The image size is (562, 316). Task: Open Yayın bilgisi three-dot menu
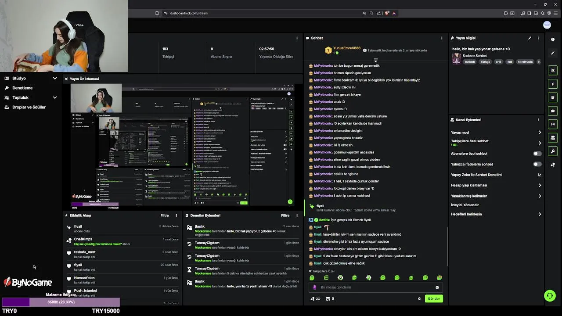[x=538, y=38]
